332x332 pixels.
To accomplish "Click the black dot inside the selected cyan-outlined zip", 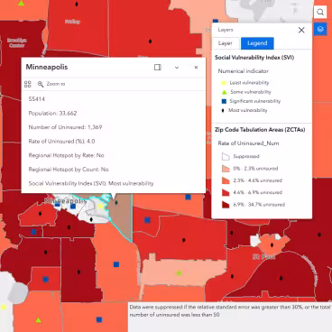I will 116,203.
